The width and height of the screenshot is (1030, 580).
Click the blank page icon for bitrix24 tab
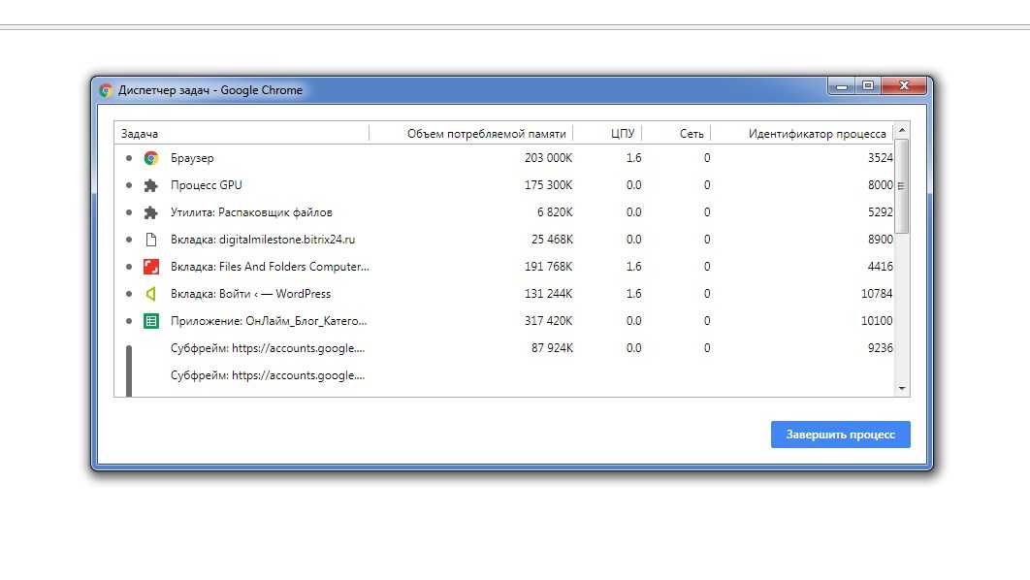tap(150, 240)
